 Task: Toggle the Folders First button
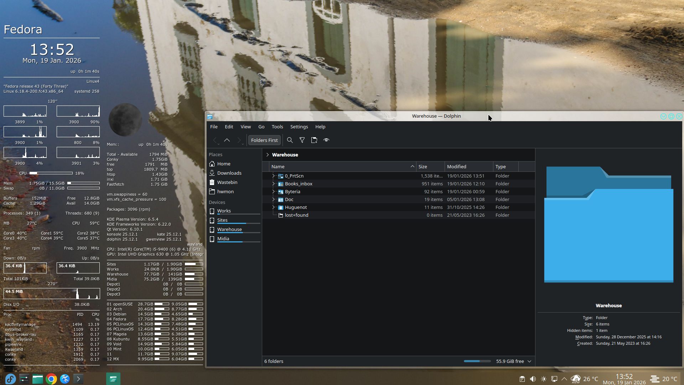tap(264, 140)
